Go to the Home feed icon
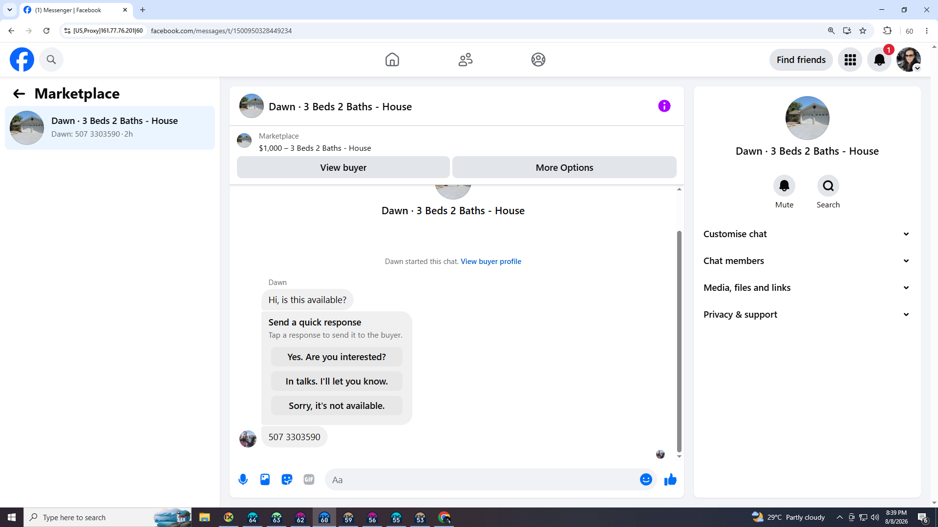This screenshot has width=938, height=527. click(392, 60)
